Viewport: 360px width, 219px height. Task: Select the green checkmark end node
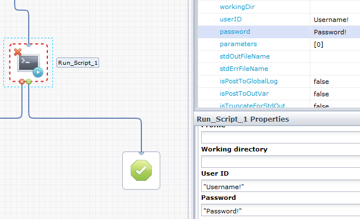coord(141,171)
